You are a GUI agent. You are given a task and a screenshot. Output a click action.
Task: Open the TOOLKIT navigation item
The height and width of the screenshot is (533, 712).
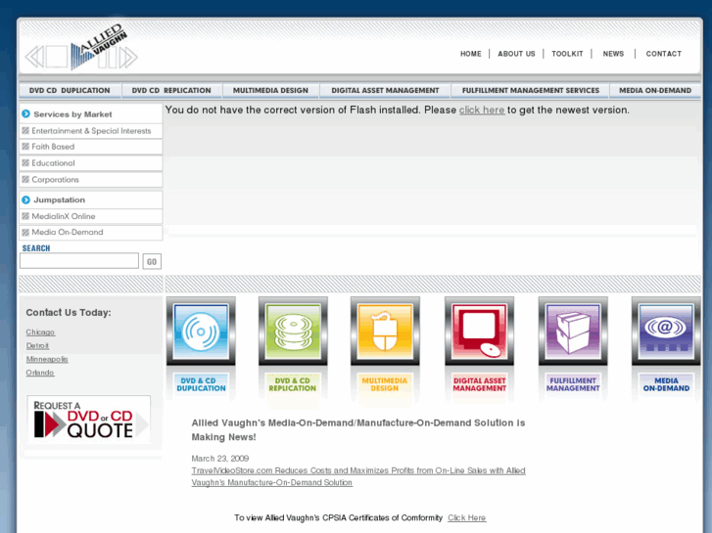567,54
